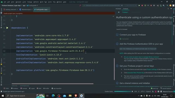Viewport: 175px width, 98px height.
Task: Click the firebase-bom:30.3.1 platform line
Action: (55, 70)
